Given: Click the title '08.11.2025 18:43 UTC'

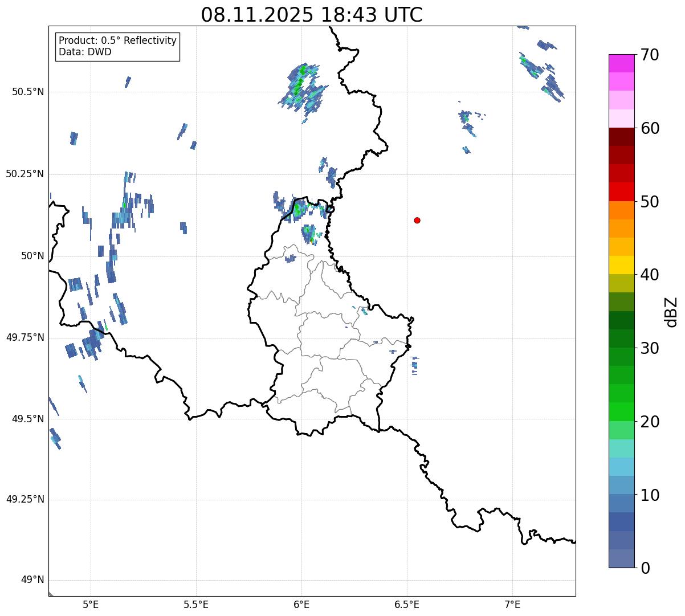Looking at the screenshot, I should 312,15.
